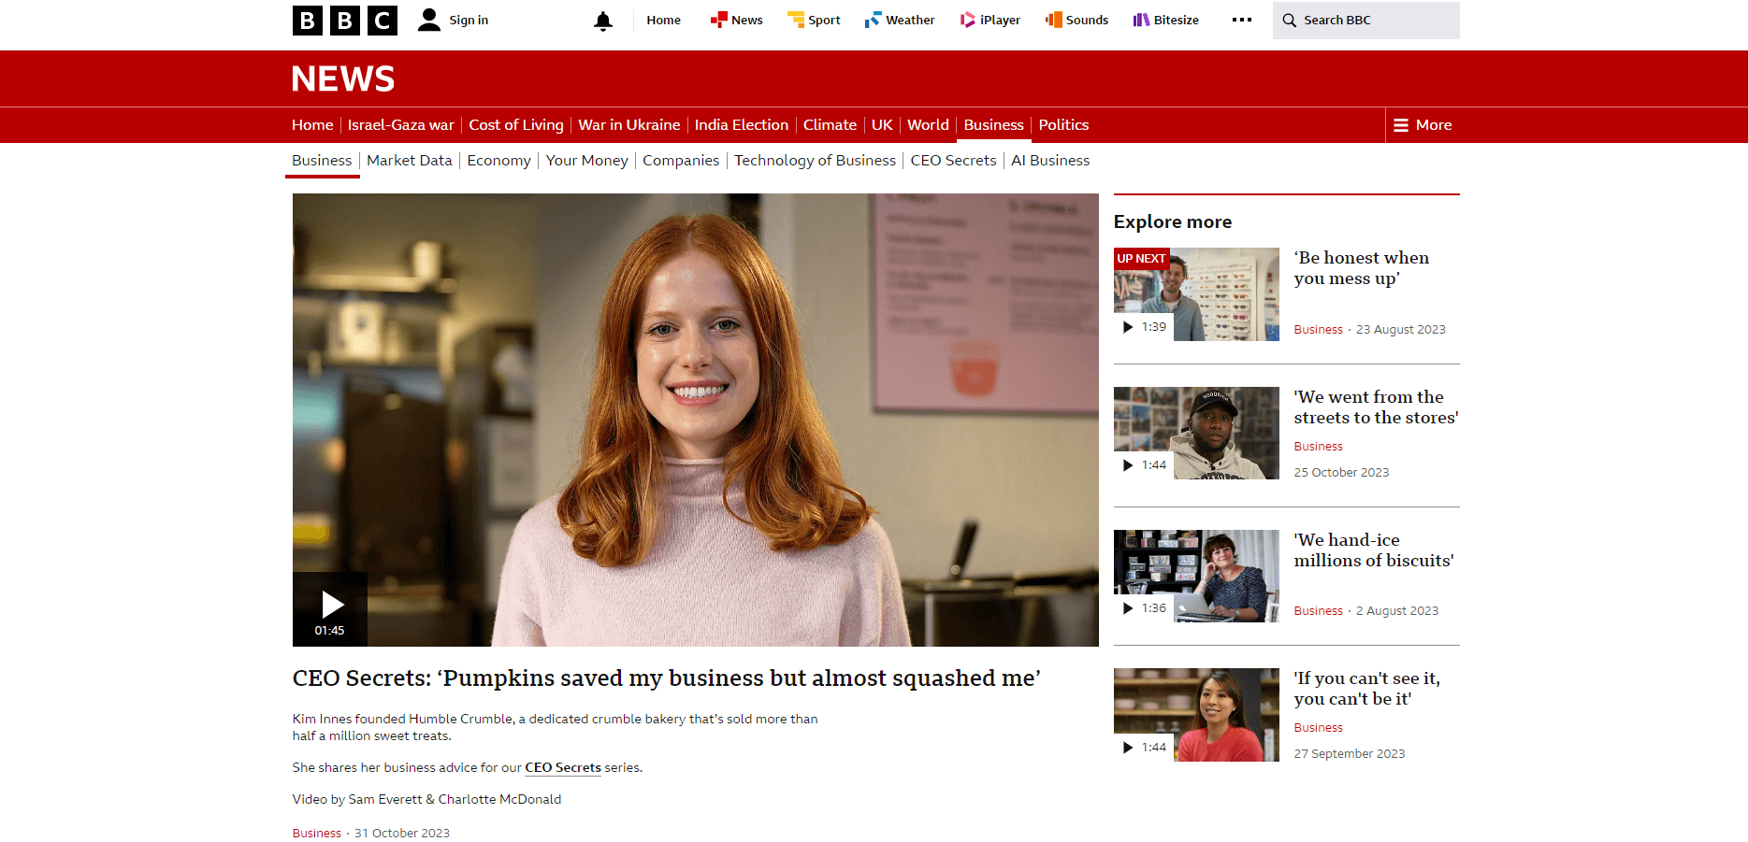Open Israel-Gaza war section

tap(401, 125)
